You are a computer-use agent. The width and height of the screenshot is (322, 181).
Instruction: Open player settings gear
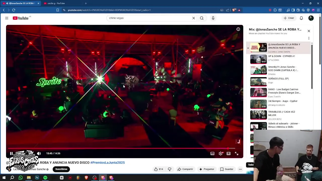click(x=221, y=153)
